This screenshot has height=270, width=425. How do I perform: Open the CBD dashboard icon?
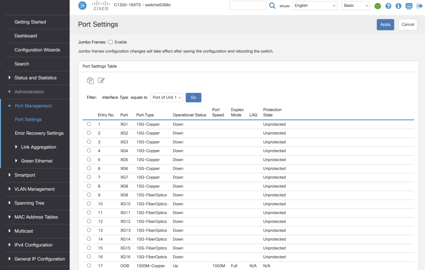pyautogui.click(x=409, y=6)
